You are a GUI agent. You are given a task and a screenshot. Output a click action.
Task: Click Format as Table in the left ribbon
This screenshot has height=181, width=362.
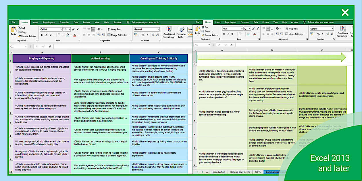point(181,32)
